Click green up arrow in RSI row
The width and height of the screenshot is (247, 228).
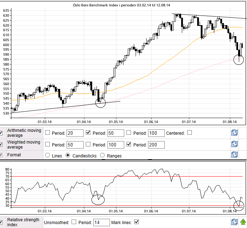[x=243, y=222]
